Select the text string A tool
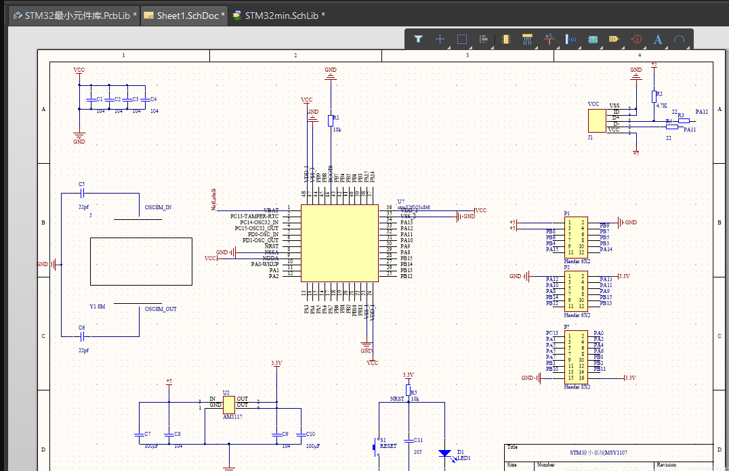This screenshot has height=471, width=729. pos(657,39)
